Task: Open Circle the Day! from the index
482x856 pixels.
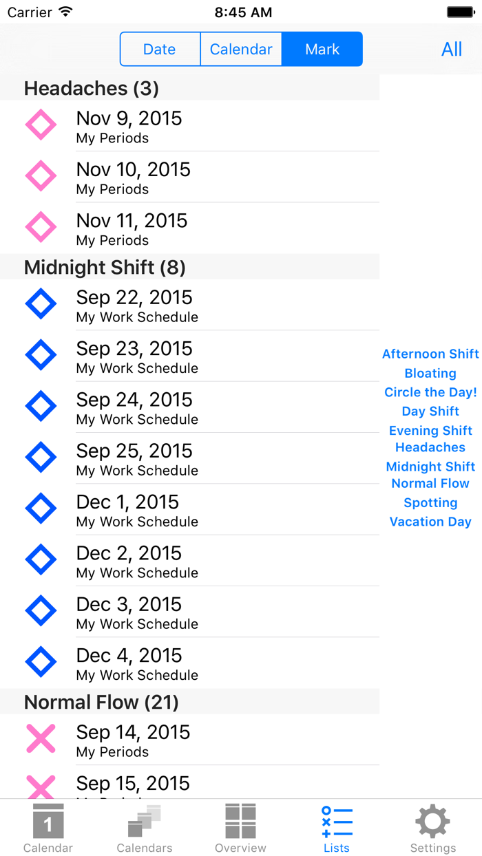Action: pyautogui.click(x=431, y=392)
